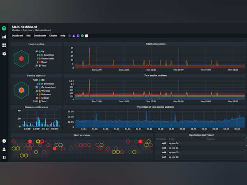Open the User profile sidebar icon
Viewport: 247px width, 185px height.
pyautogui.click(x=4, y=149)
